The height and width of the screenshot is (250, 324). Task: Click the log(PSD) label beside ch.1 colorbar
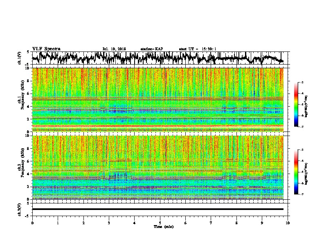306,107
